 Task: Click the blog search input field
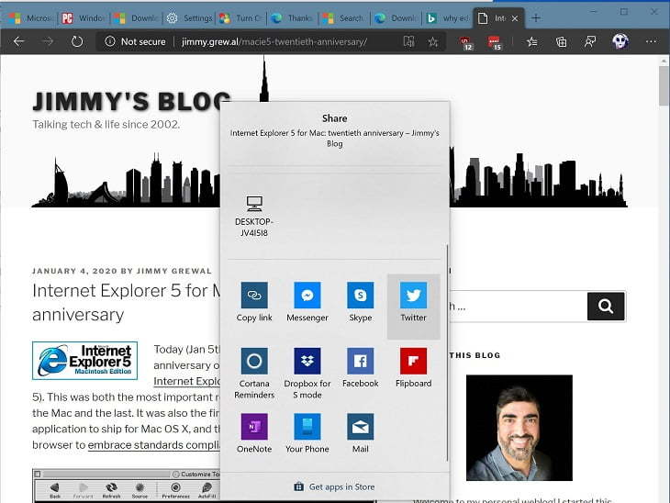pyautogui.click(x=518, y=306)
